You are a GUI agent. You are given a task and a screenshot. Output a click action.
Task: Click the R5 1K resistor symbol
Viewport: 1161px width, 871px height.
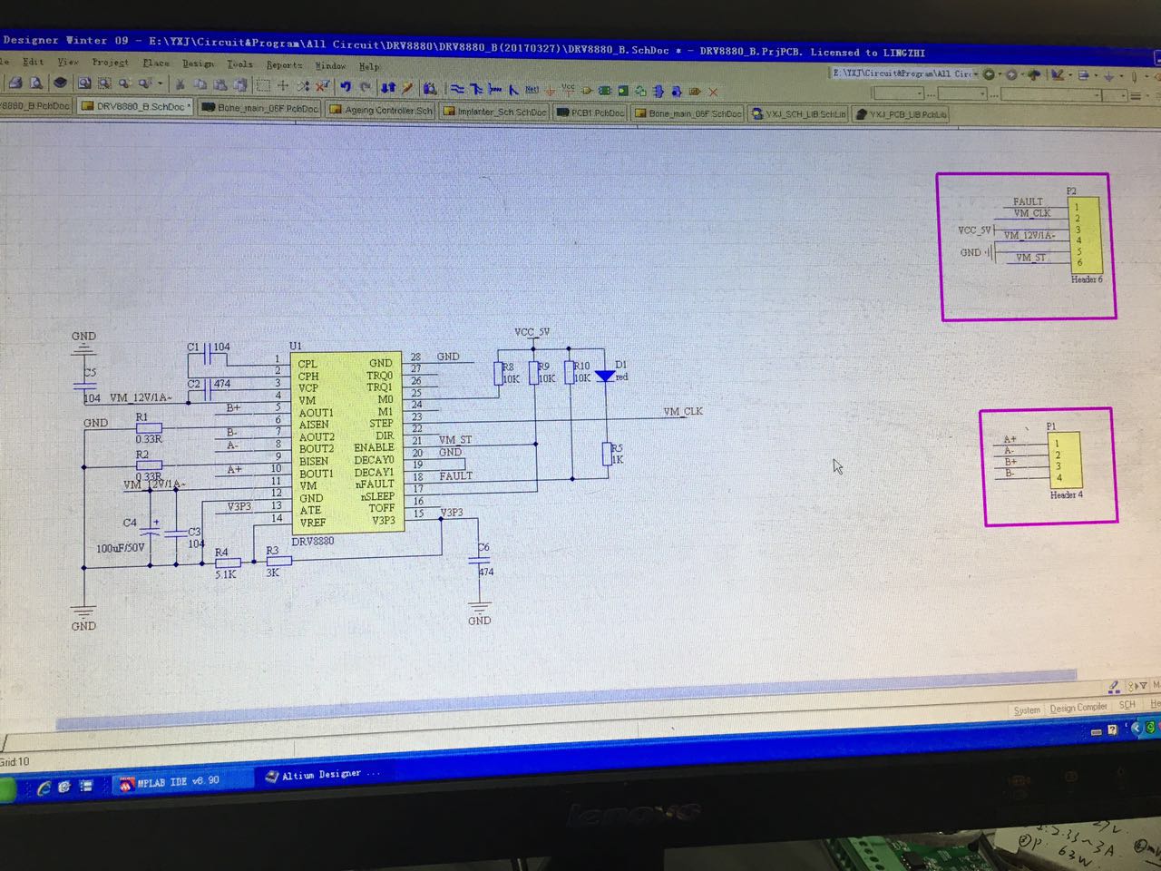(606, 454)
